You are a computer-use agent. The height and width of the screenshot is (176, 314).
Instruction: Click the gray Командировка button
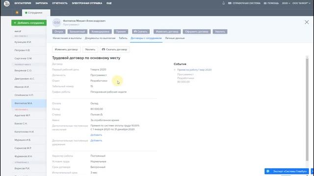[101, 31]
